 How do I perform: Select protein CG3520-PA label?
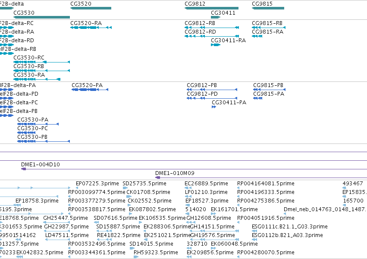tap(87, 85)
